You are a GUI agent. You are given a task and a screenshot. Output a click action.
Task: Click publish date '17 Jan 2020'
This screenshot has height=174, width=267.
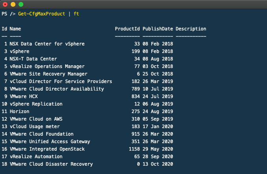click(158, 127)
